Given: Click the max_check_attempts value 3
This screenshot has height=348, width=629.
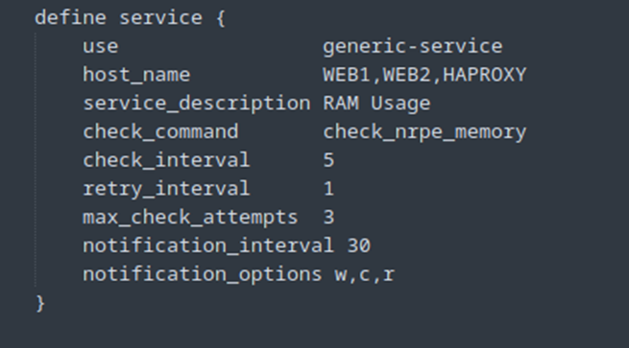Looking at the screenshot, I should (328, 217).
